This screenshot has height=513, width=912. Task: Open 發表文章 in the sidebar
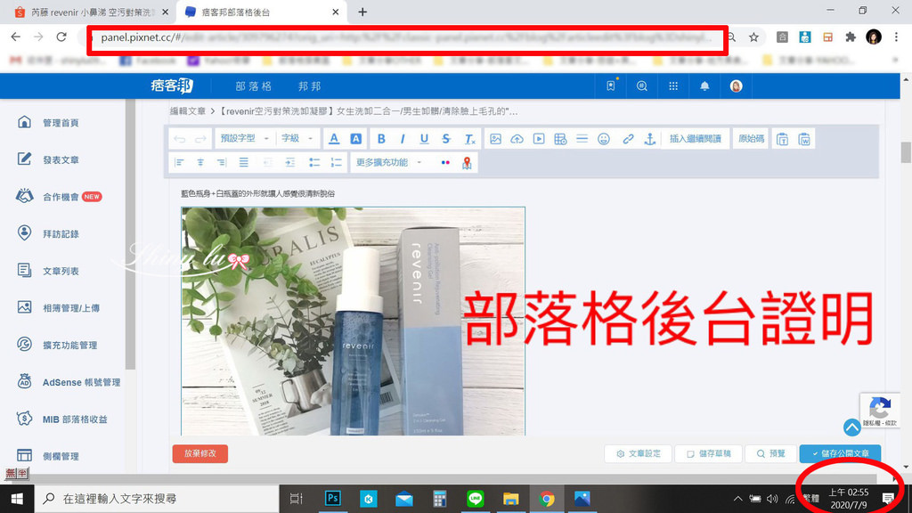(x=61, y=160)
